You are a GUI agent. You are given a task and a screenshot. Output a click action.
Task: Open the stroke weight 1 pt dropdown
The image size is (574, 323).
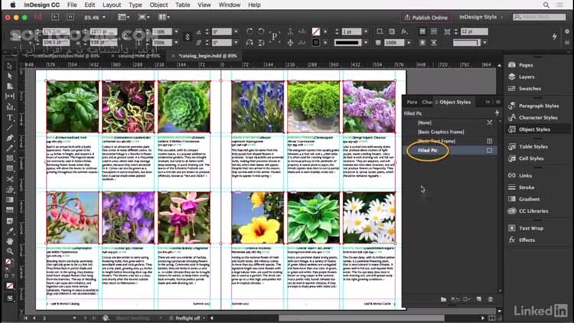coord(358,31)
